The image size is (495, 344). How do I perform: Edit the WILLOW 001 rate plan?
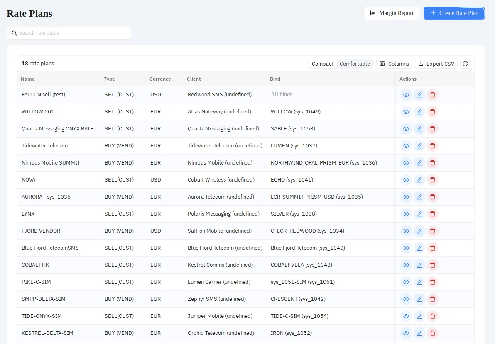tap(419, 112)
